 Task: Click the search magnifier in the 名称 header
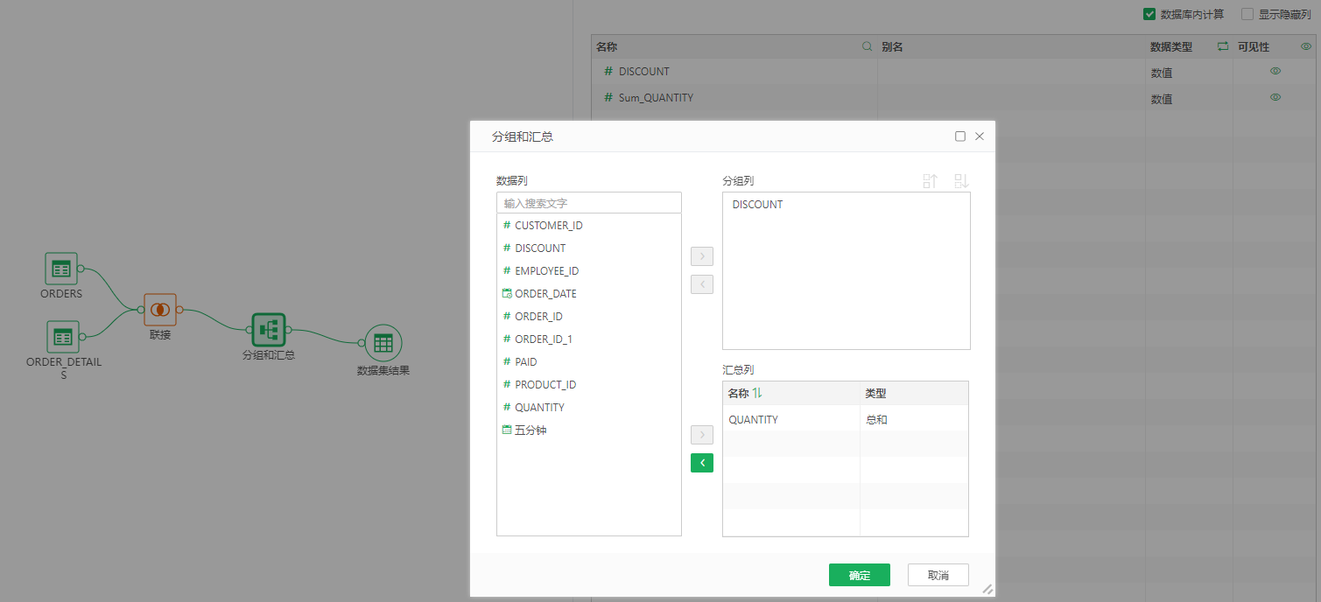coord(866,45)
